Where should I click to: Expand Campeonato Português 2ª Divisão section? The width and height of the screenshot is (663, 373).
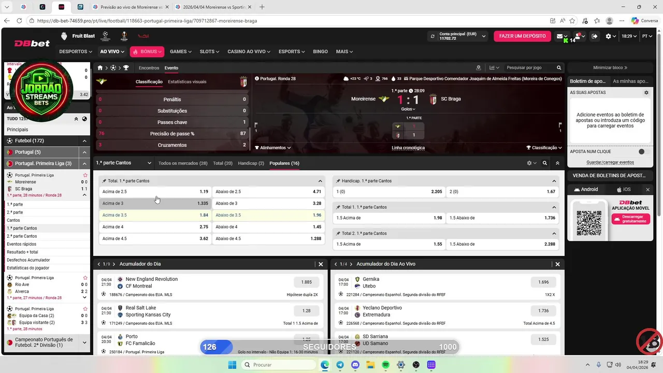point(84,342)
